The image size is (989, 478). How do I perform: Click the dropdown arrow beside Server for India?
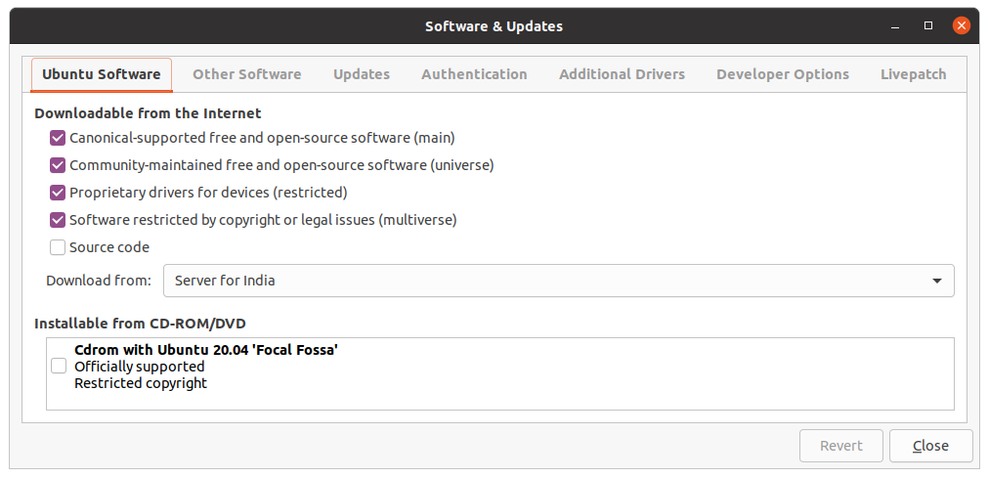(x=937, y=281)
